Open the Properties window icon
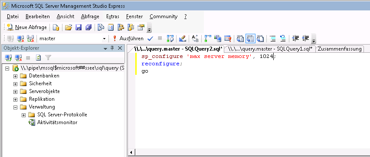370x157 pixels. tap(141, 27)
